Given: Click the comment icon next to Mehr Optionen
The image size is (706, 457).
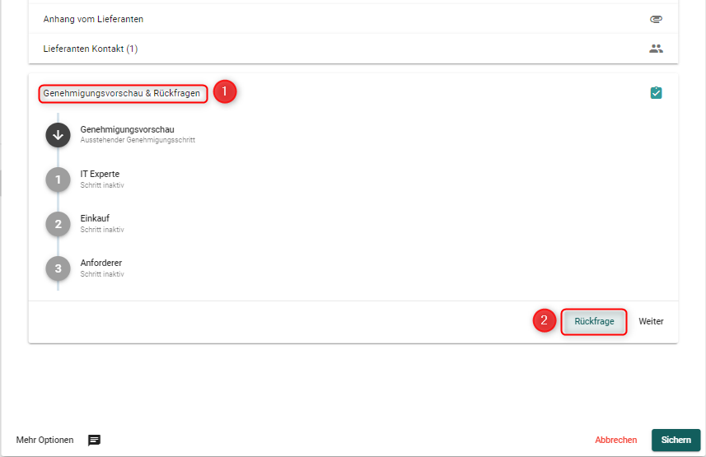Looking at the screenshot, I should pyautogui.click(x=94, y=440).
